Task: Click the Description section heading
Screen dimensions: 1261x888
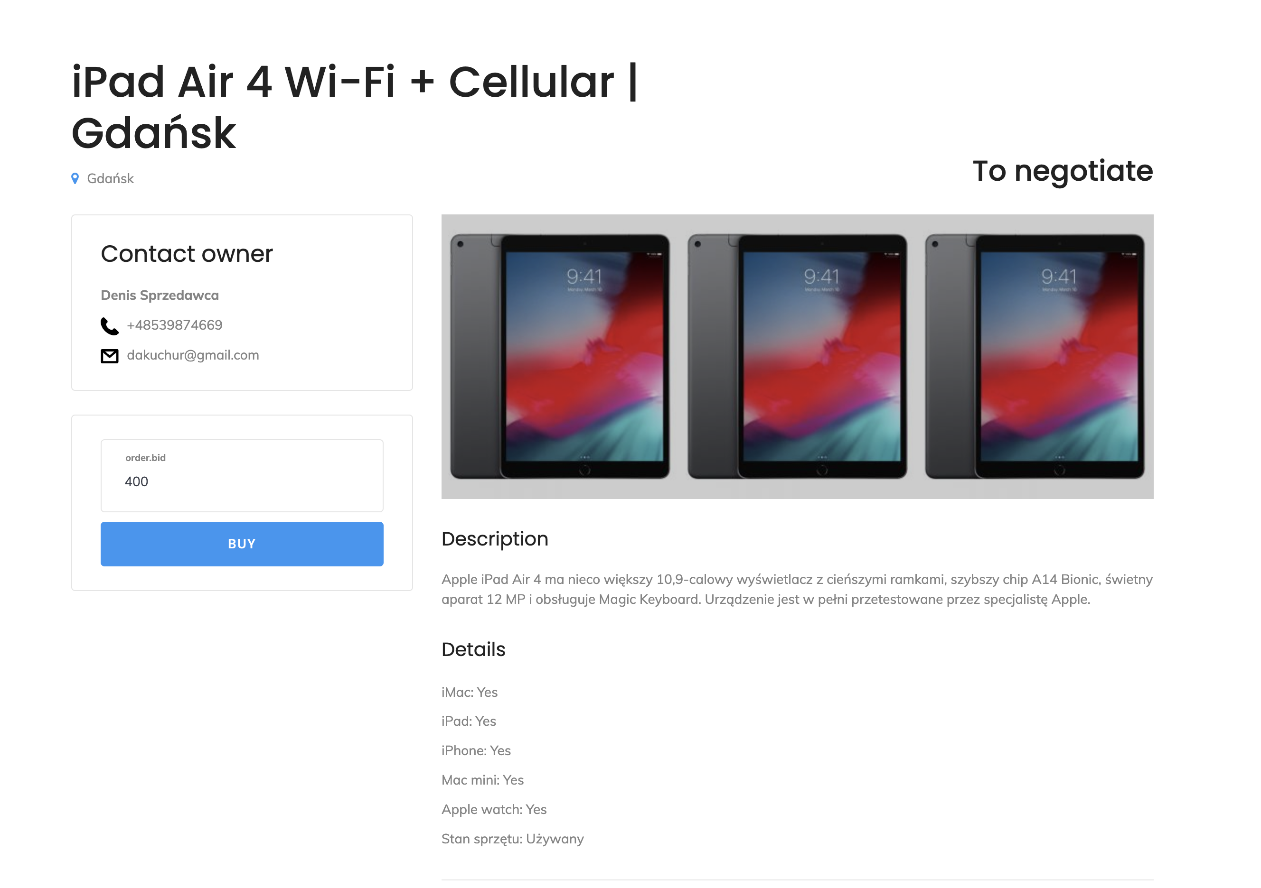Action: click(x=495, y=539)
